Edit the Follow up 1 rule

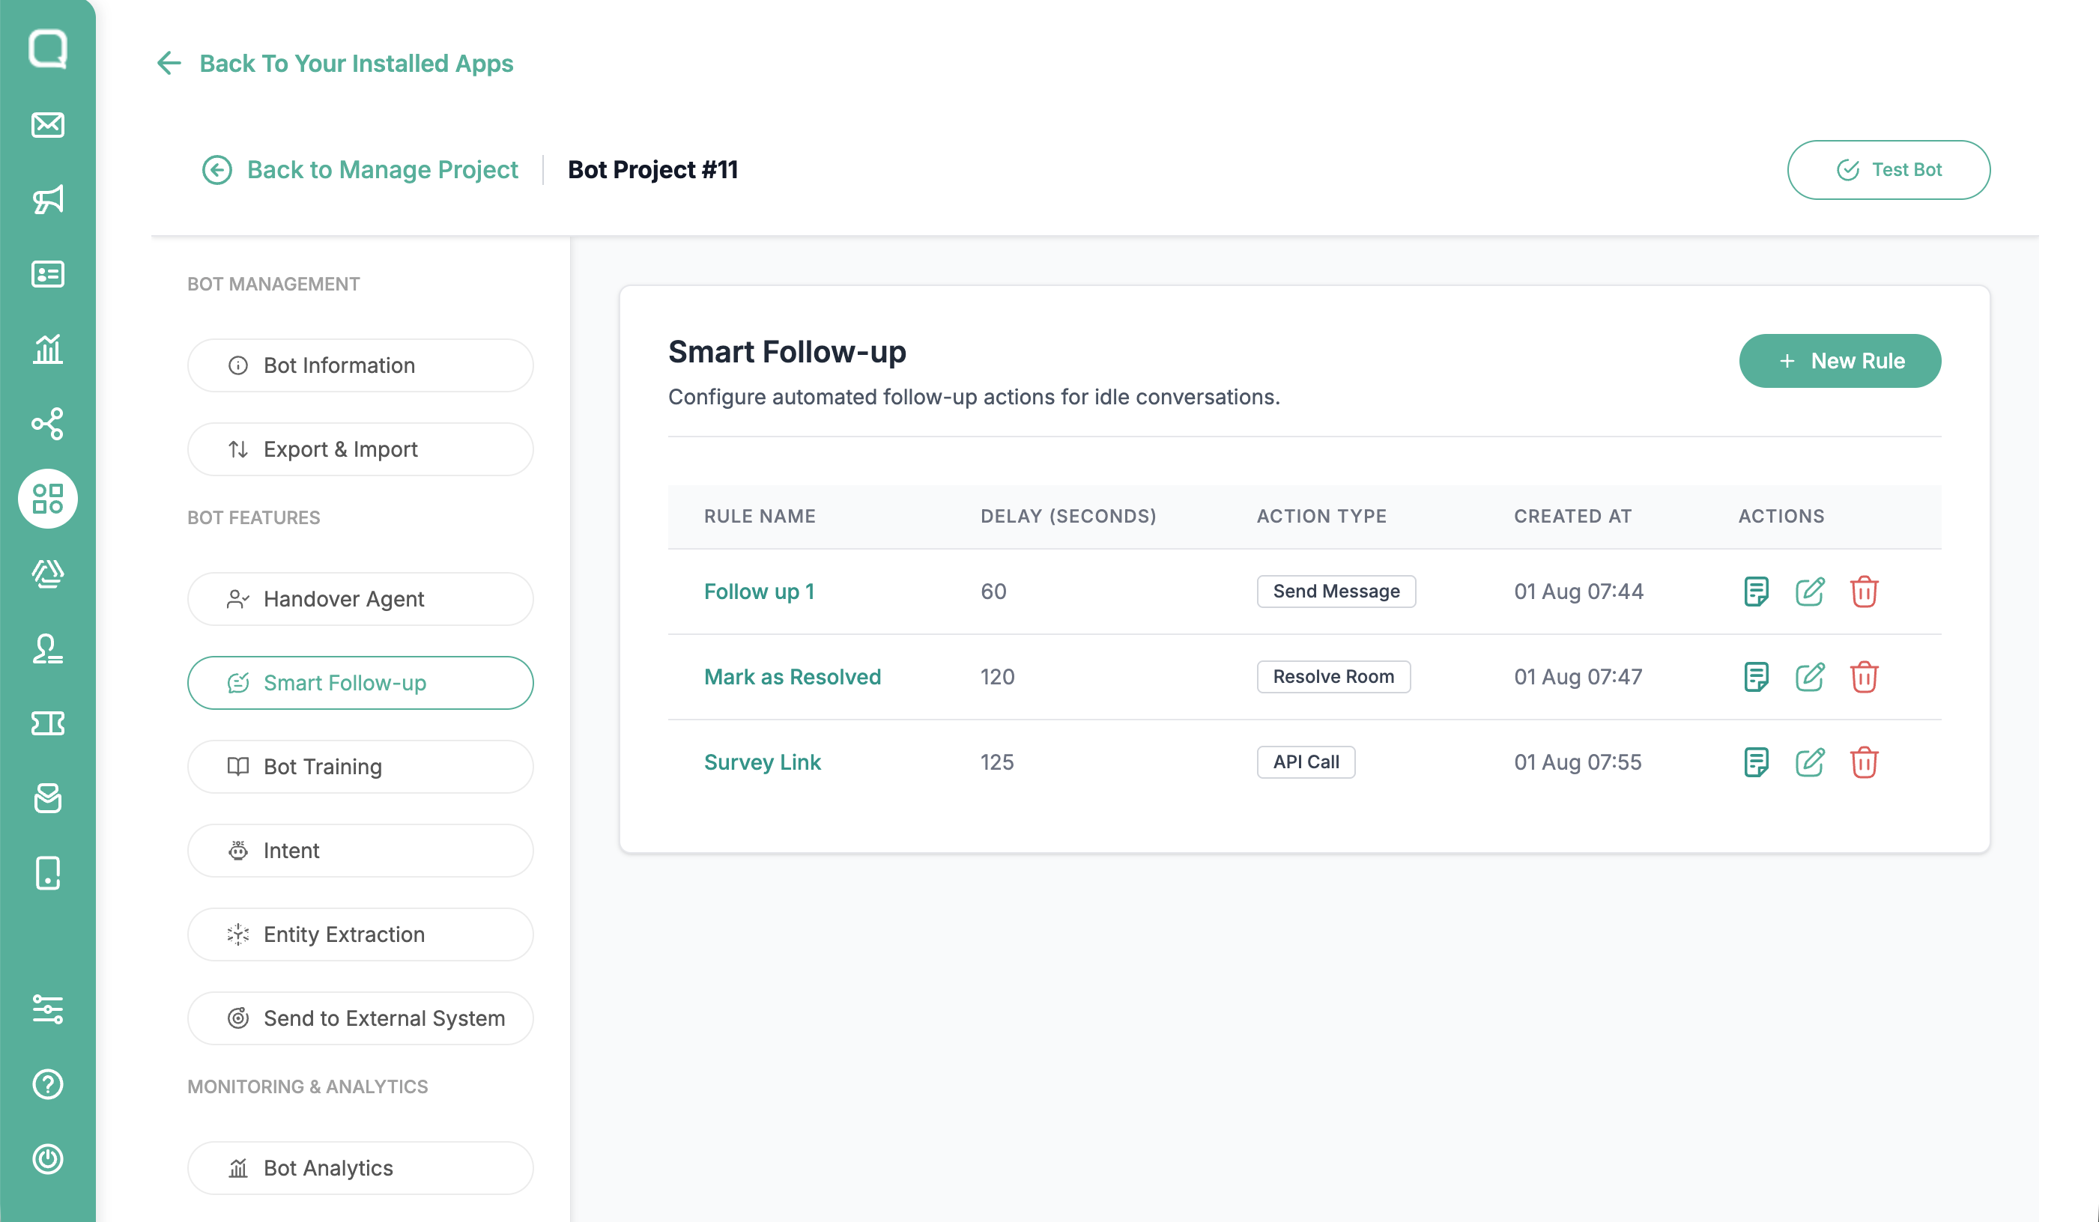pyautogui.click(x=1810, y=591)
